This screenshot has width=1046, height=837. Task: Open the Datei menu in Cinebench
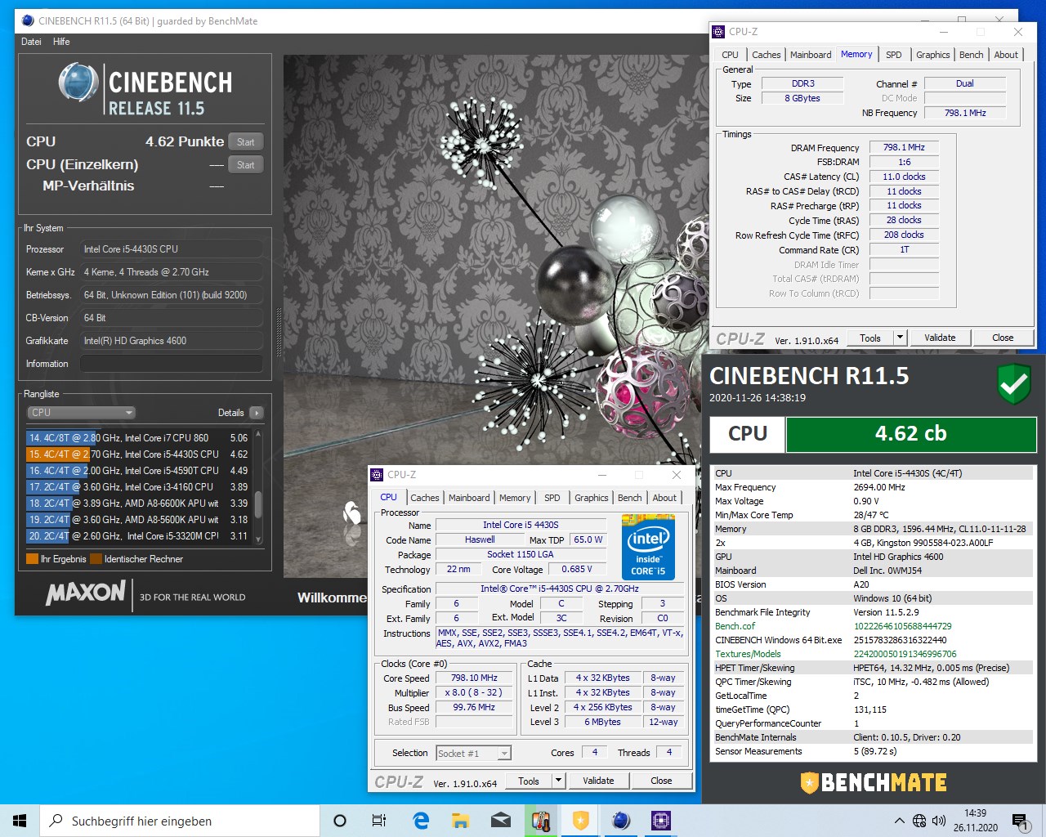coord(31,42)
